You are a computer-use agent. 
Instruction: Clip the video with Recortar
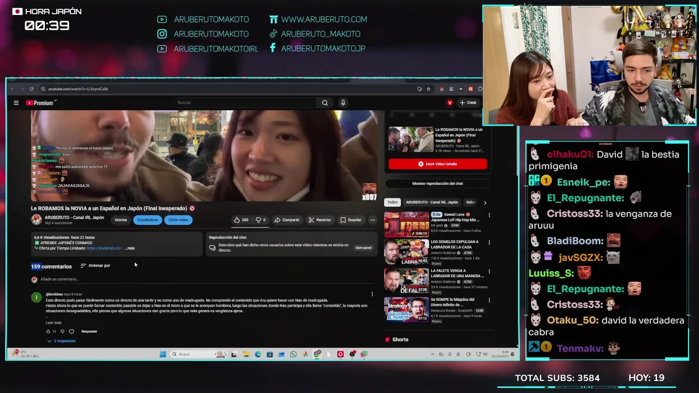(320, 220)
